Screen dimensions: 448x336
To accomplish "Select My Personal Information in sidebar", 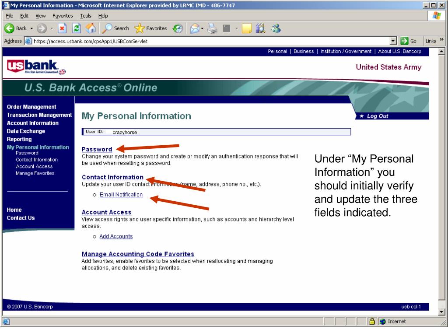I will (x=38, y=147).
